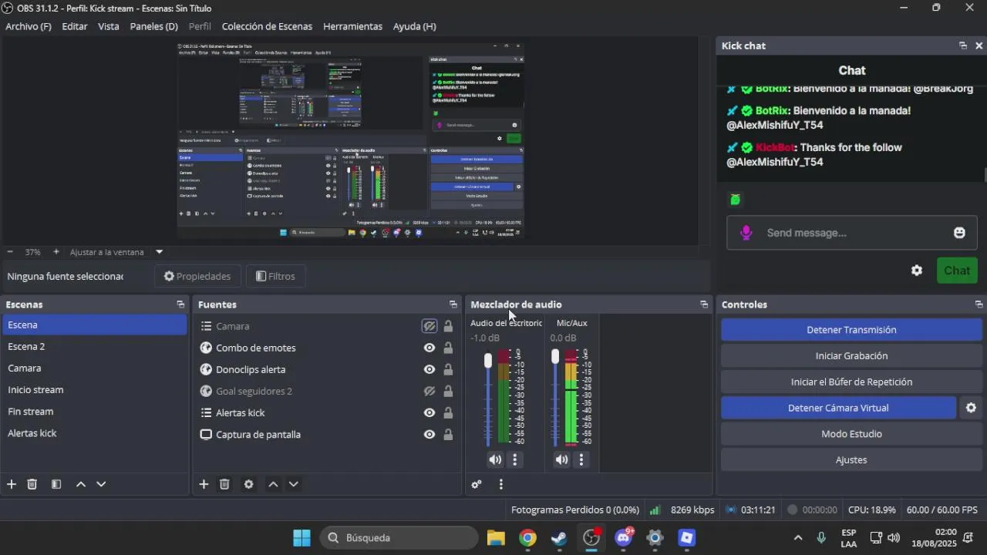
Task: Open Ayuda menu
Action: 415,26
